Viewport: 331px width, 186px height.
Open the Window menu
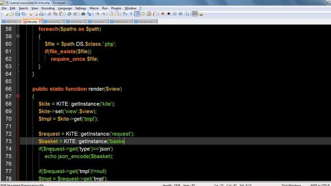click(130, 8)
